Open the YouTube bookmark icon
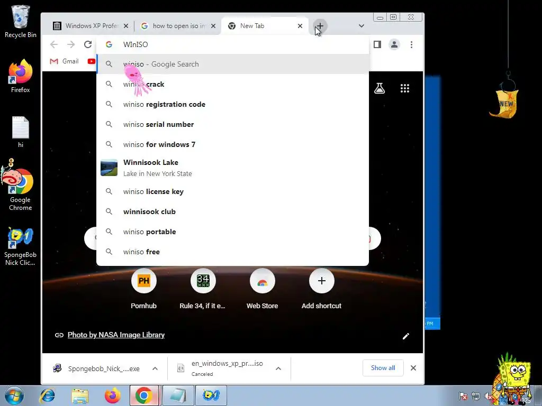This screenshot has height=406, width=542. 91,61
